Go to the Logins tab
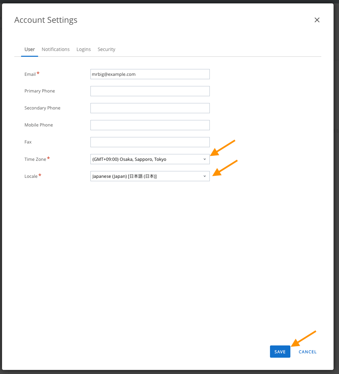The height and width of the screenshot is (374, 339). click(x=84, y=49)
